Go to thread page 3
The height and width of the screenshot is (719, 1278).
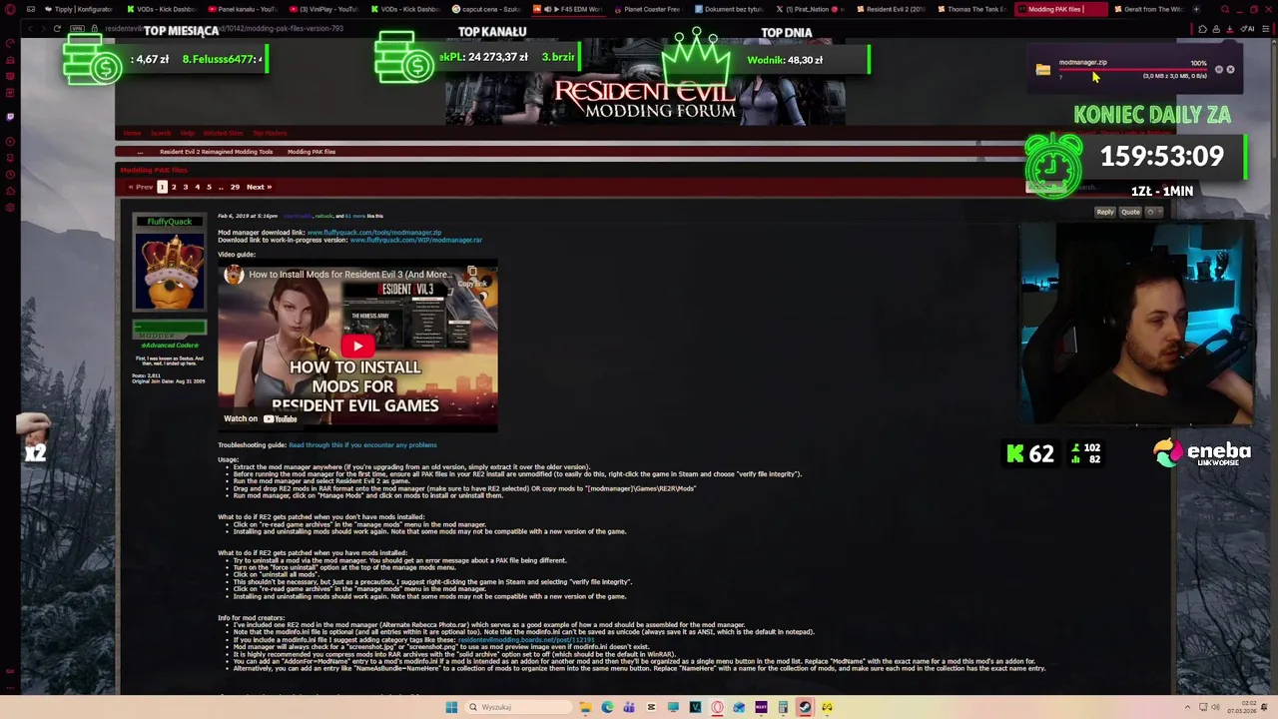pos(185,187)
